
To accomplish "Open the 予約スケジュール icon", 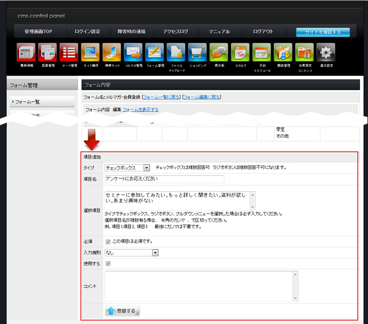I will (261, 52).
